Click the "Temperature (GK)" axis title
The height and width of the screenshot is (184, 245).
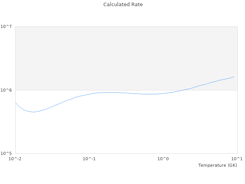(217, 165)
